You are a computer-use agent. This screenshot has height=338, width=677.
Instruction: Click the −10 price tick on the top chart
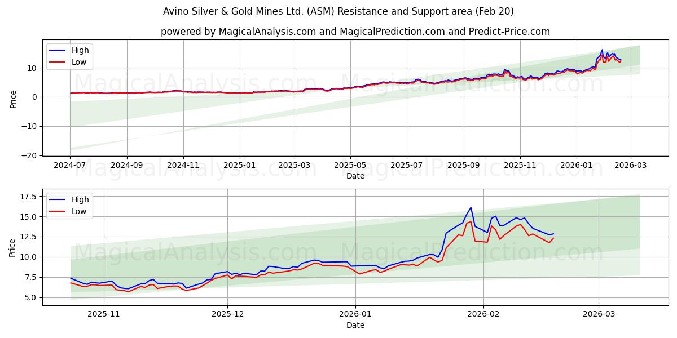[29, 126]
